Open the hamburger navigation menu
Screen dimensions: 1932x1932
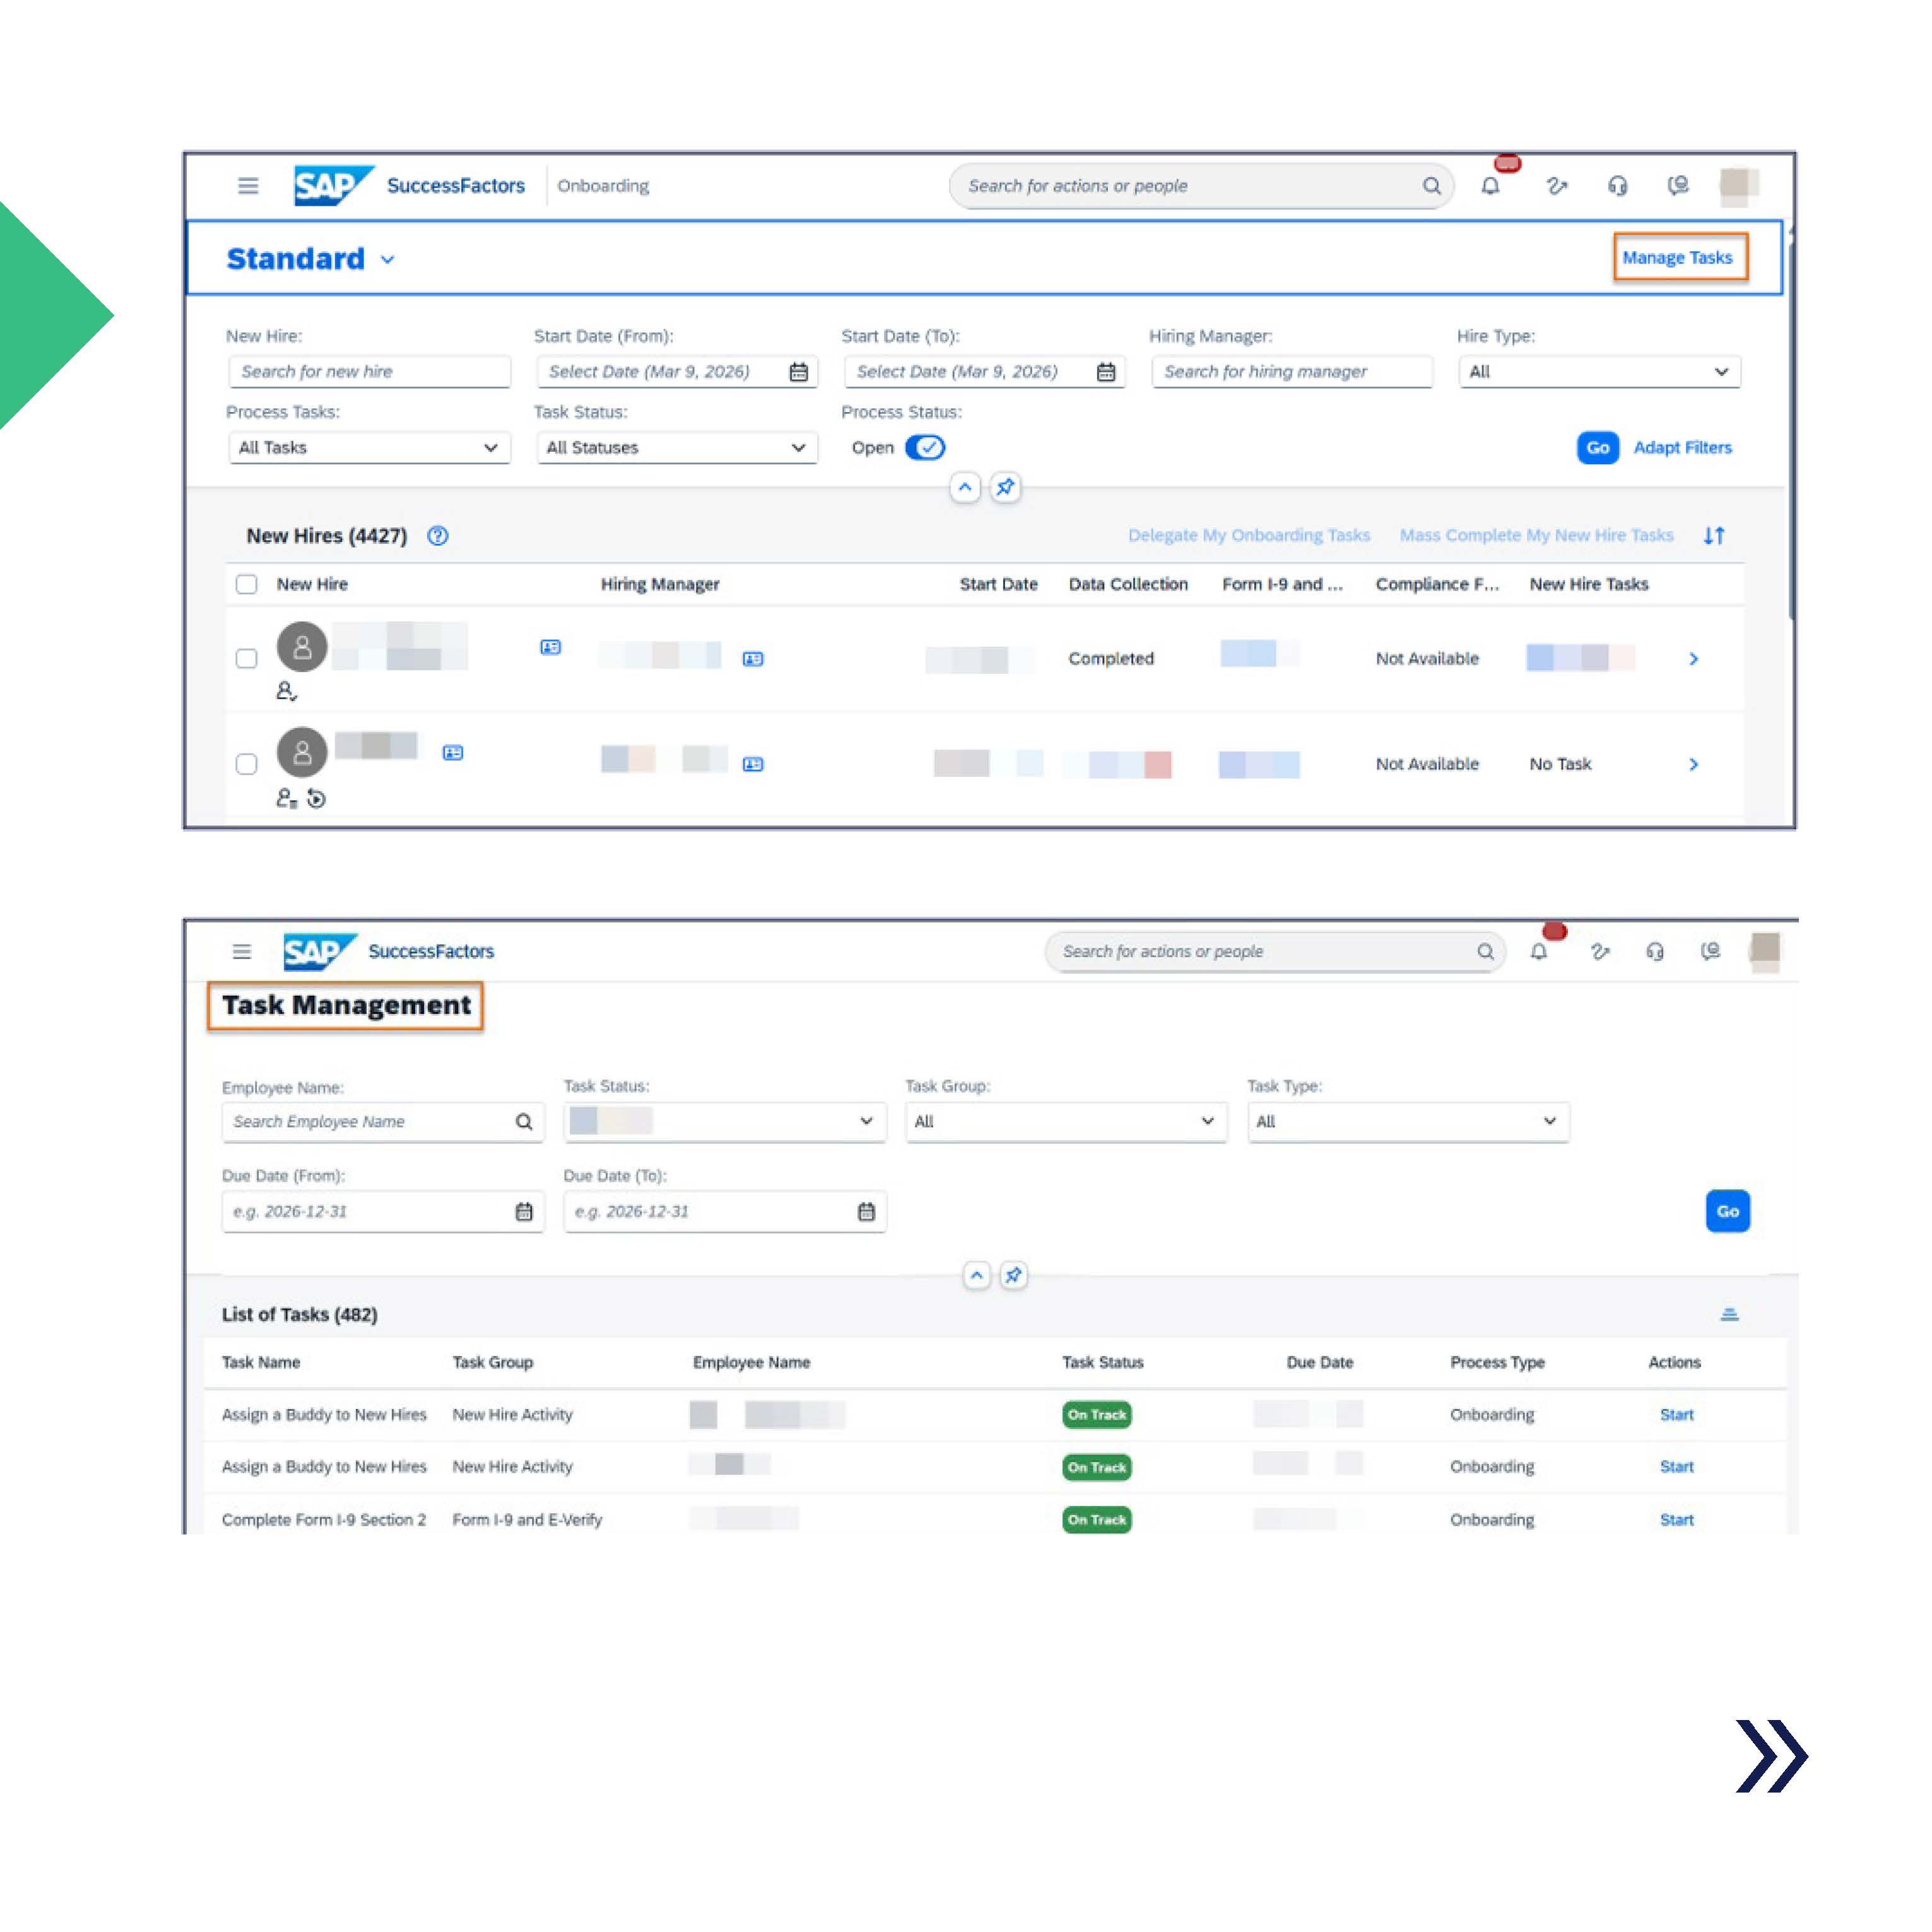247,186
